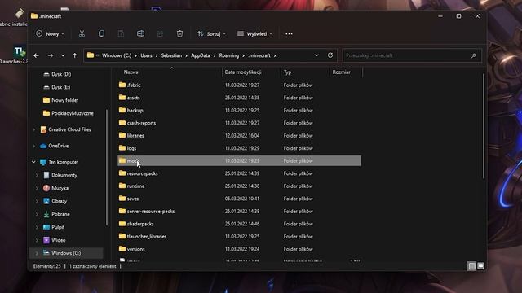522x293 pixels.
Task: Open recent locations dropdown arrow
Action: (x=63, y=55)
